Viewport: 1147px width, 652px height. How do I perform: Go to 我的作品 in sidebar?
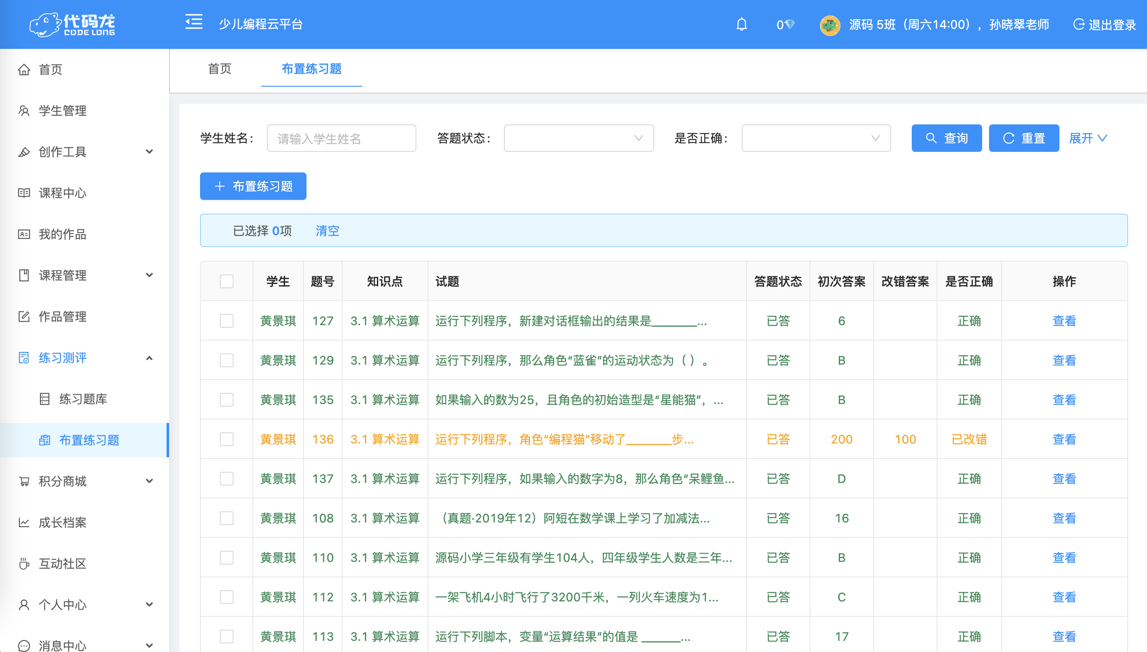click(x=62, y=234)
